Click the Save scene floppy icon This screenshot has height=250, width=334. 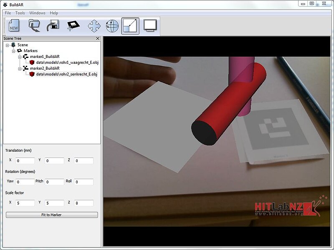tap(53, 26)
